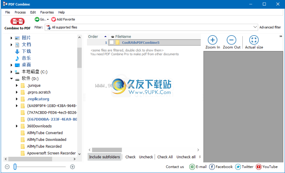Click the Actual size icon
The width and height of the screenshot is (285, 173).
pos(254,40)
